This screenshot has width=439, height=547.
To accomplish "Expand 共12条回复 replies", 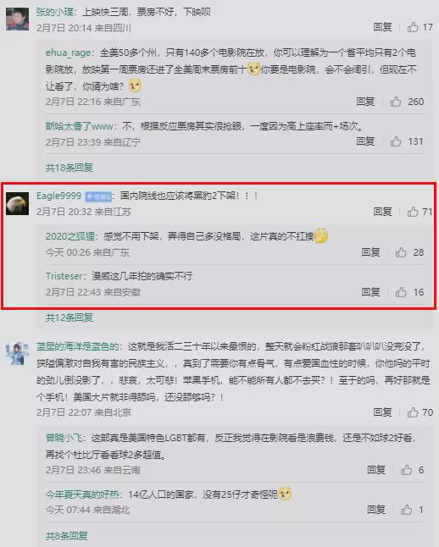I will click(x=69, y=318).
